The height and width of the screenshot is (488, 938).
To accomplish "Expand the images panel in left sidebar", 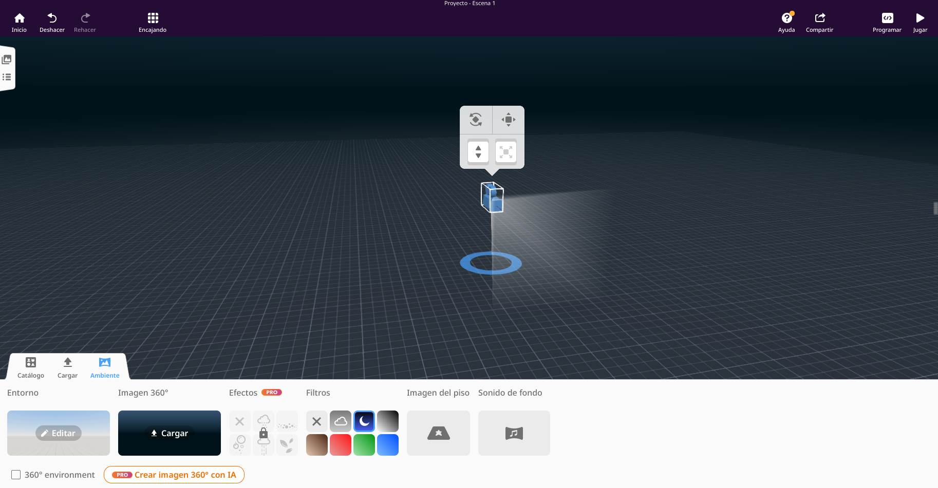I will [7, 60].
